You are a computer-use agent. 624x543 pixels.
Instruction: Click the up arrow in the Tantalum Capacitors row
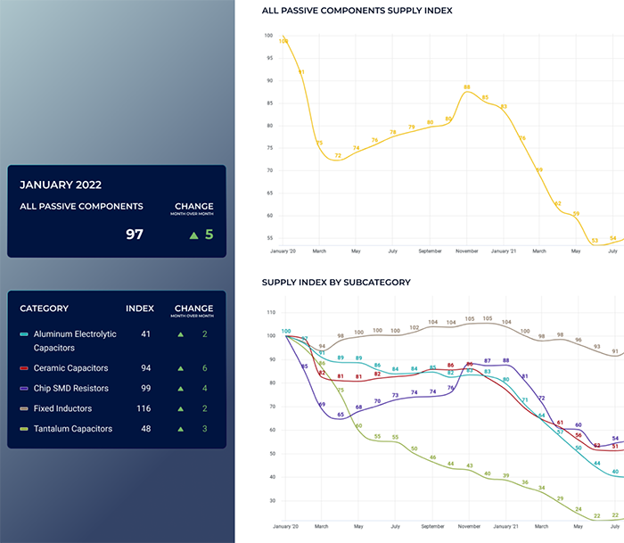181,429
